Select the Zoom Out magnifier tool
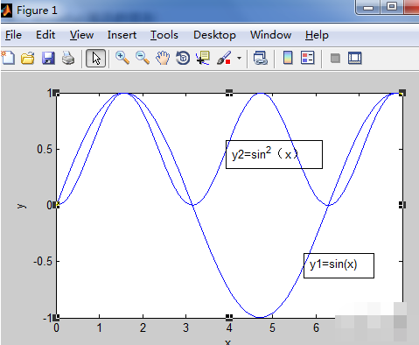The height and width of the screenshot is (345, 419). (143, 58)
